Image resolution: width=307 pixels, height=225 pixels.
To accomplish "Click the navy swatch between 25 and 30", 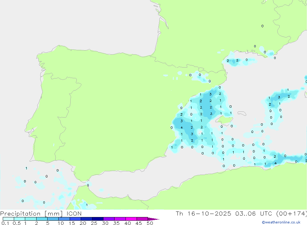I will (98, 219).
